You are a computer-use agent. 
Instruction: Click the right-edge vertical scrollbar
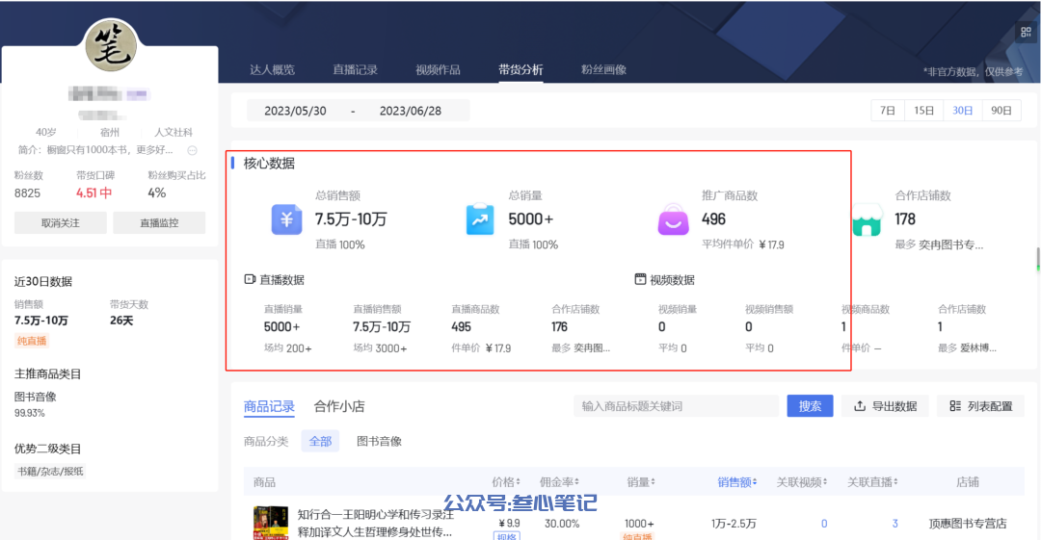tap(1038, 259)
